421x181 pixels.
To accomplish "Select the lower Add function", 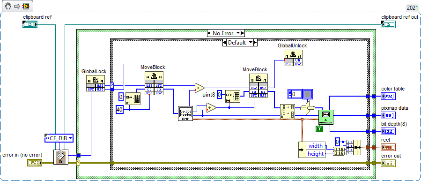I will click(x=211, y=107).
